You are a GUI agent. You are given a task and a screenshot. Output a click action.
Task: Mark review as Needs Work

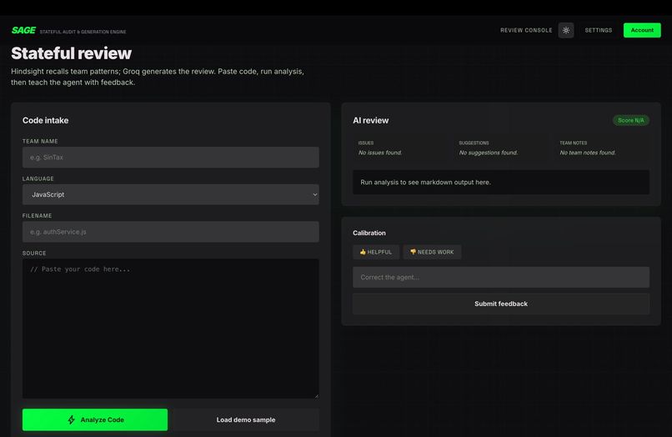pos(432,252)
